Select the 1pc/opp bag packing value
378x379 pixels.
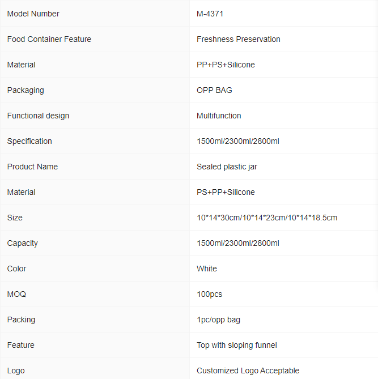click(x=218, y=320)
